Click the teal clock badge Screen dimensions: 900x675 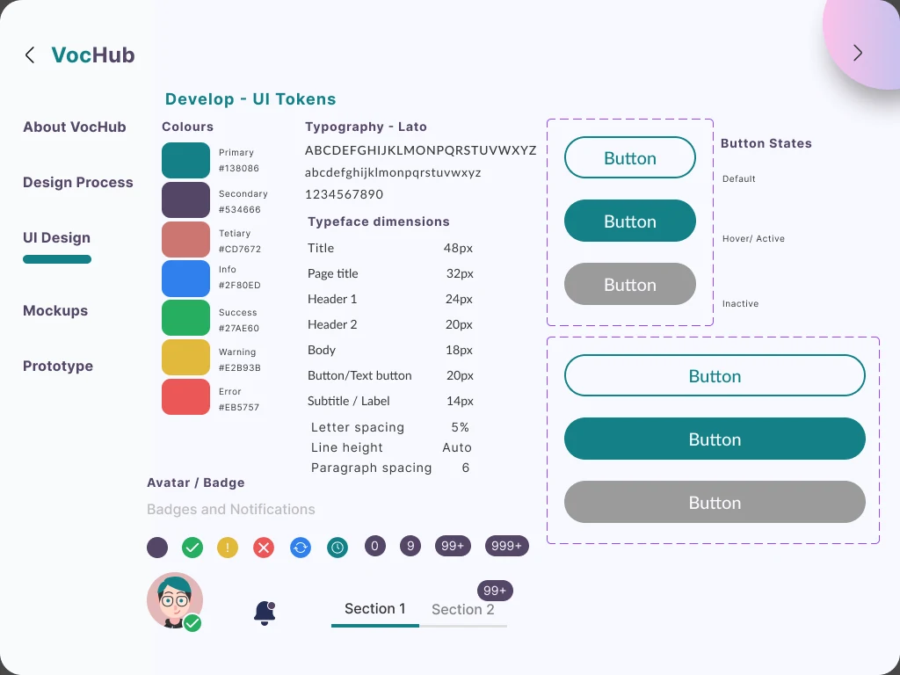337,548
